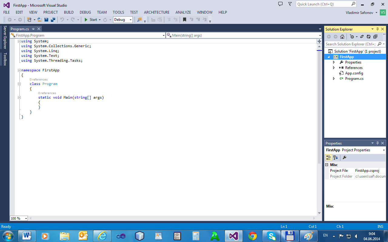The image size is (388, 242).
Task: Open the FILE menu
Action: (6, 12)
